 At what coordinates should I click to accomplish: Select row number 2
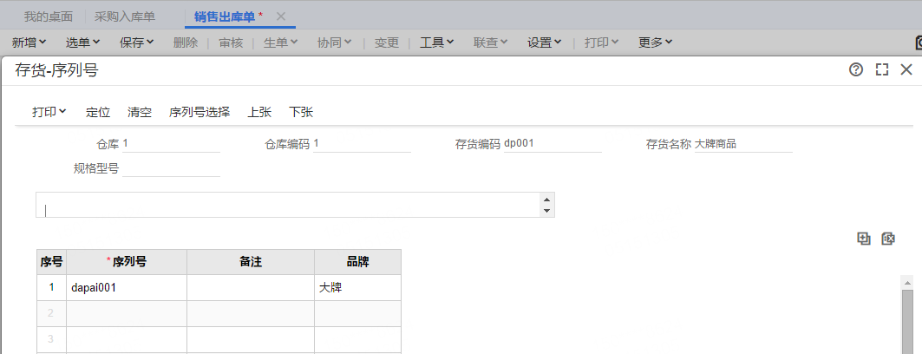(51, 313)
